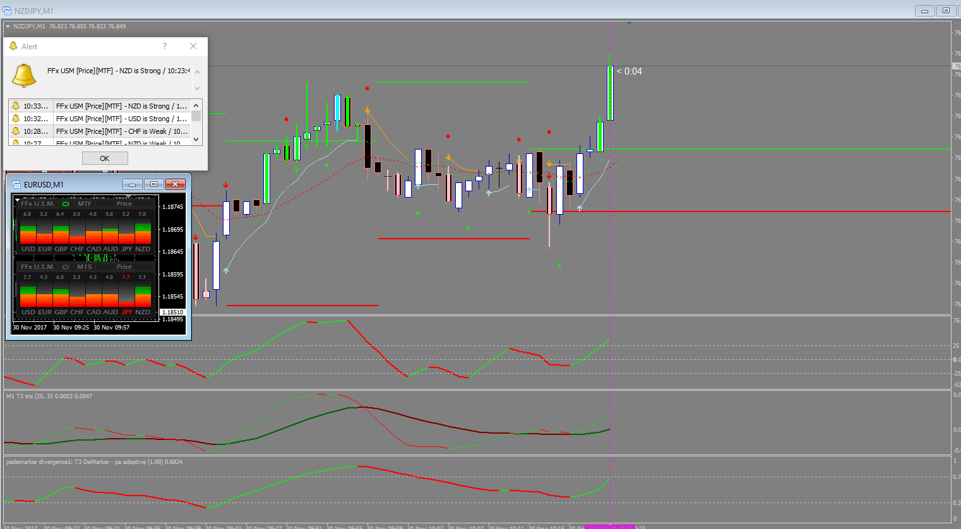Click the 'M1 T3 trix' indicator label
Screen dimensions: 961x529
(49, 396)
